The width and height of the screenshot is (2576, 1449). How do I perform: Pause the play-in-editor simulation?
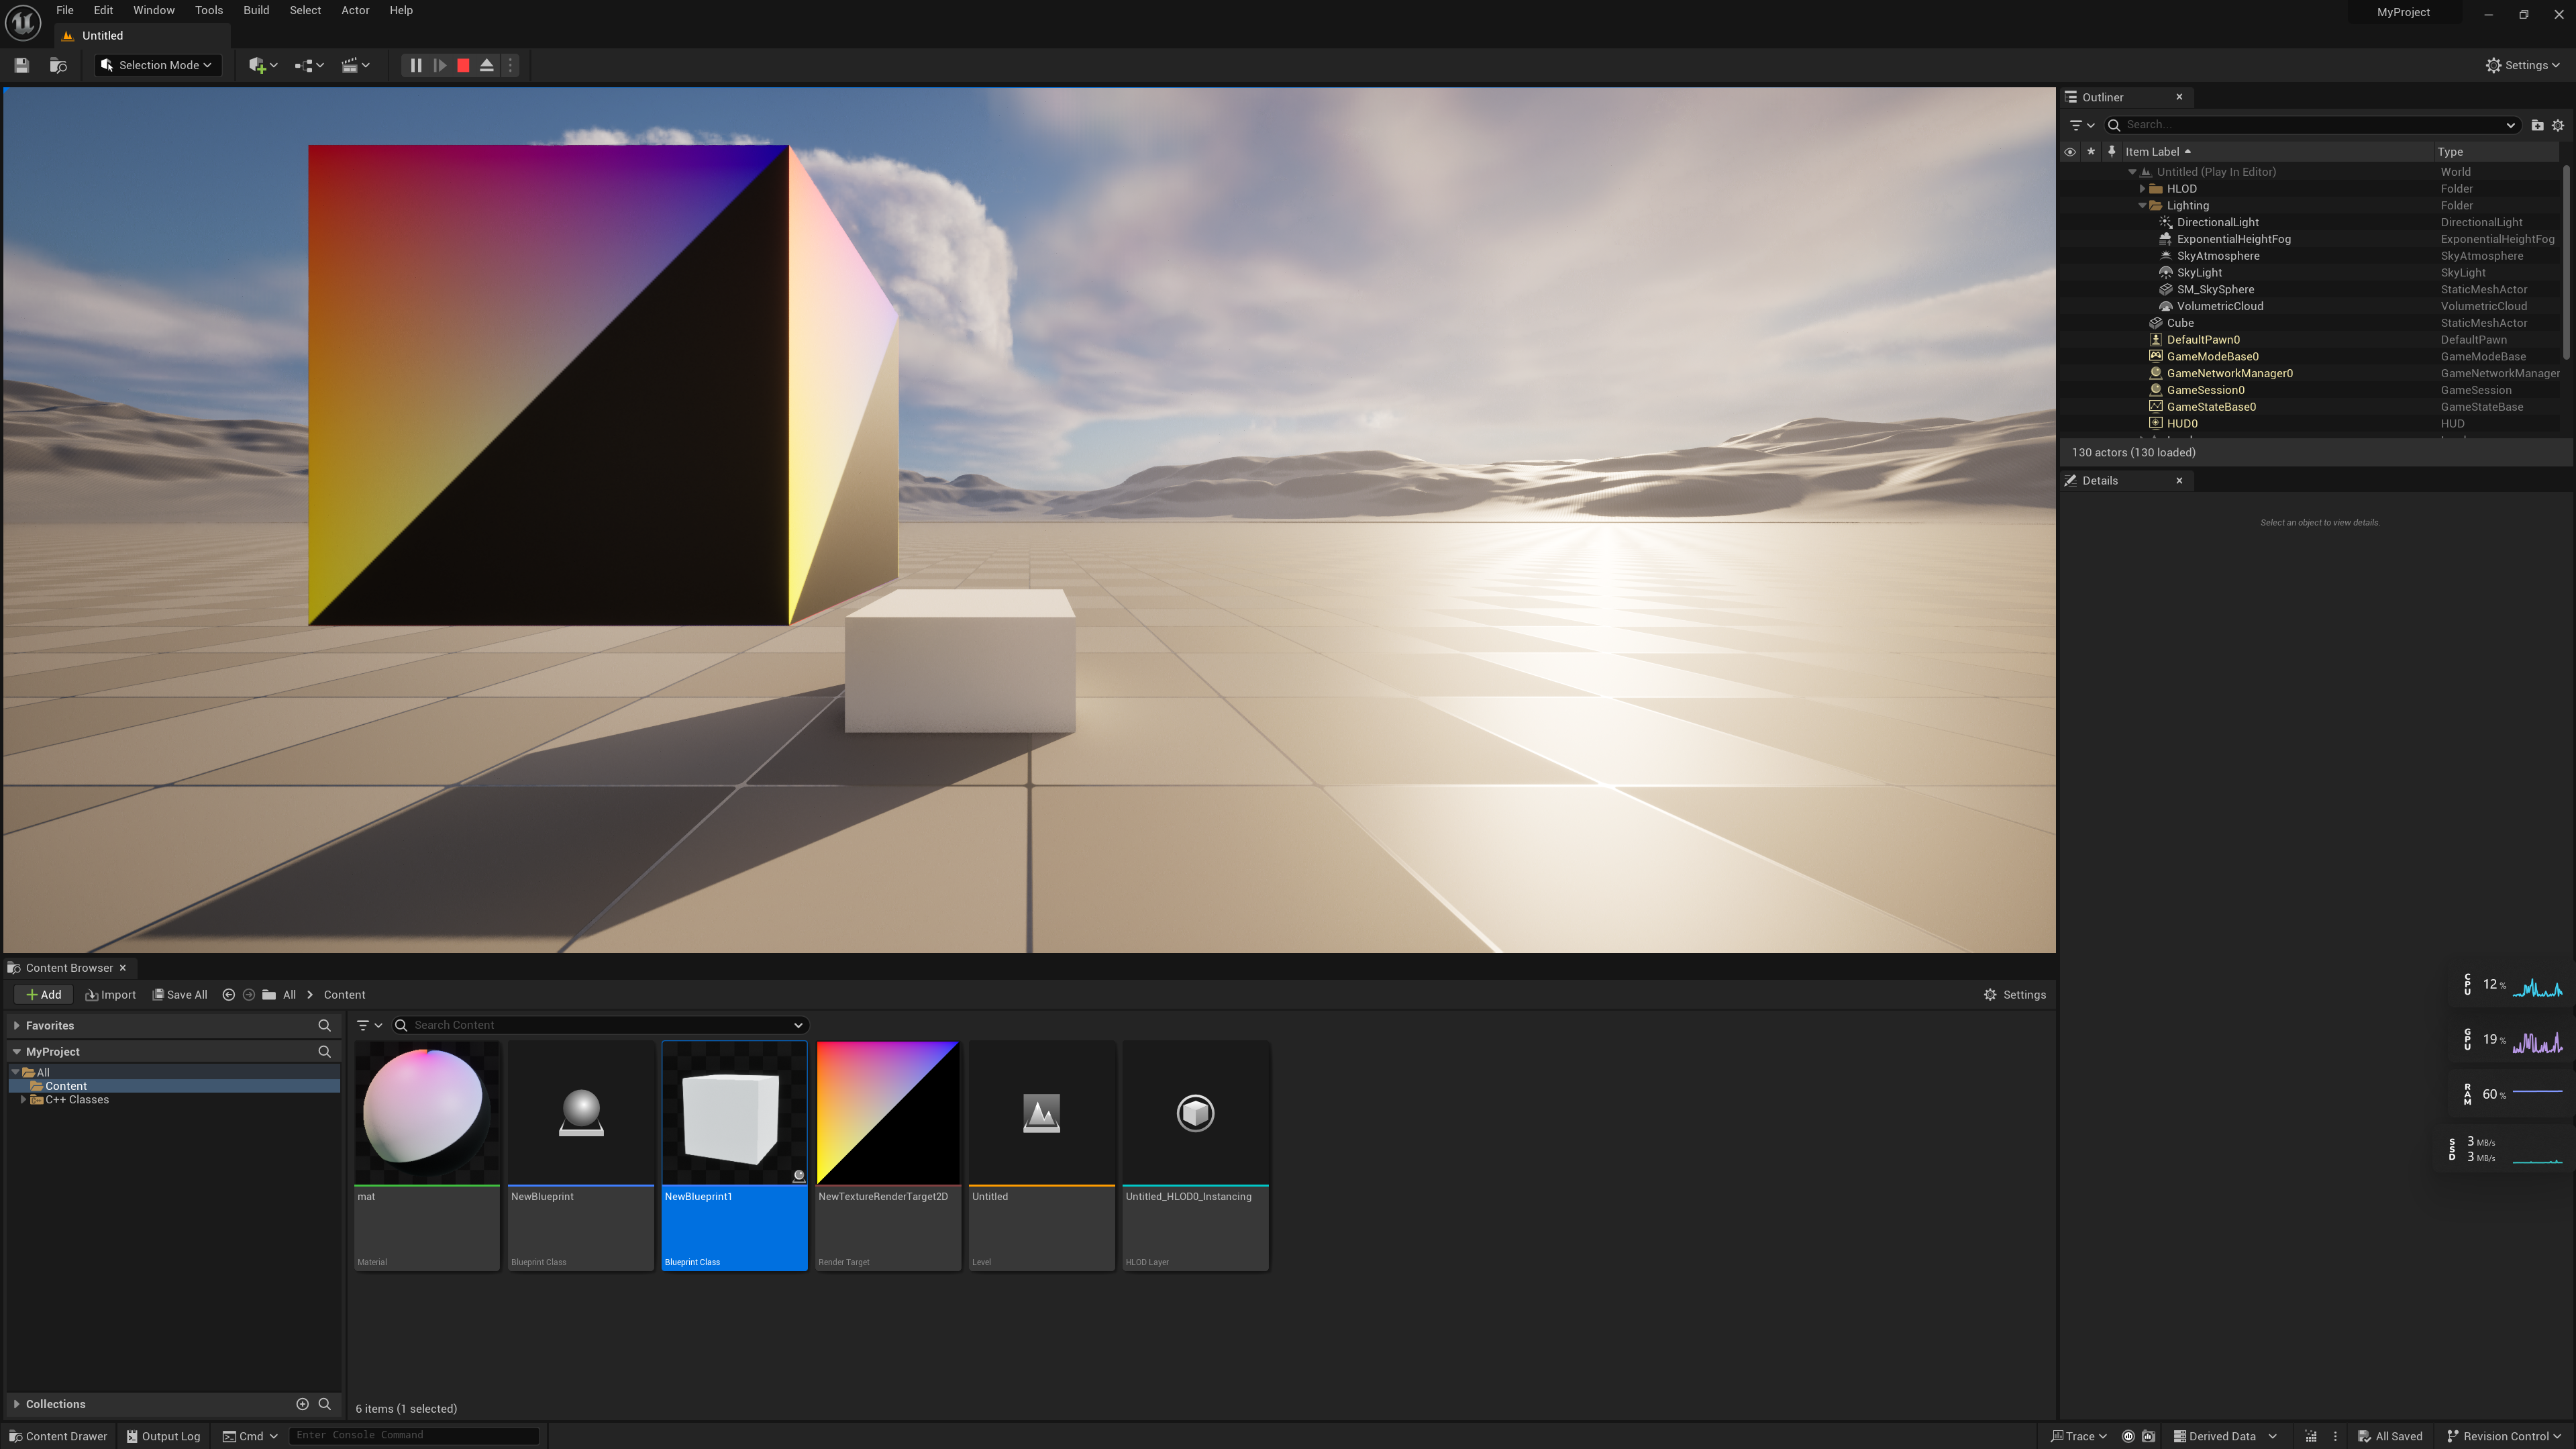pyautogui.click(x=415, y=65)
